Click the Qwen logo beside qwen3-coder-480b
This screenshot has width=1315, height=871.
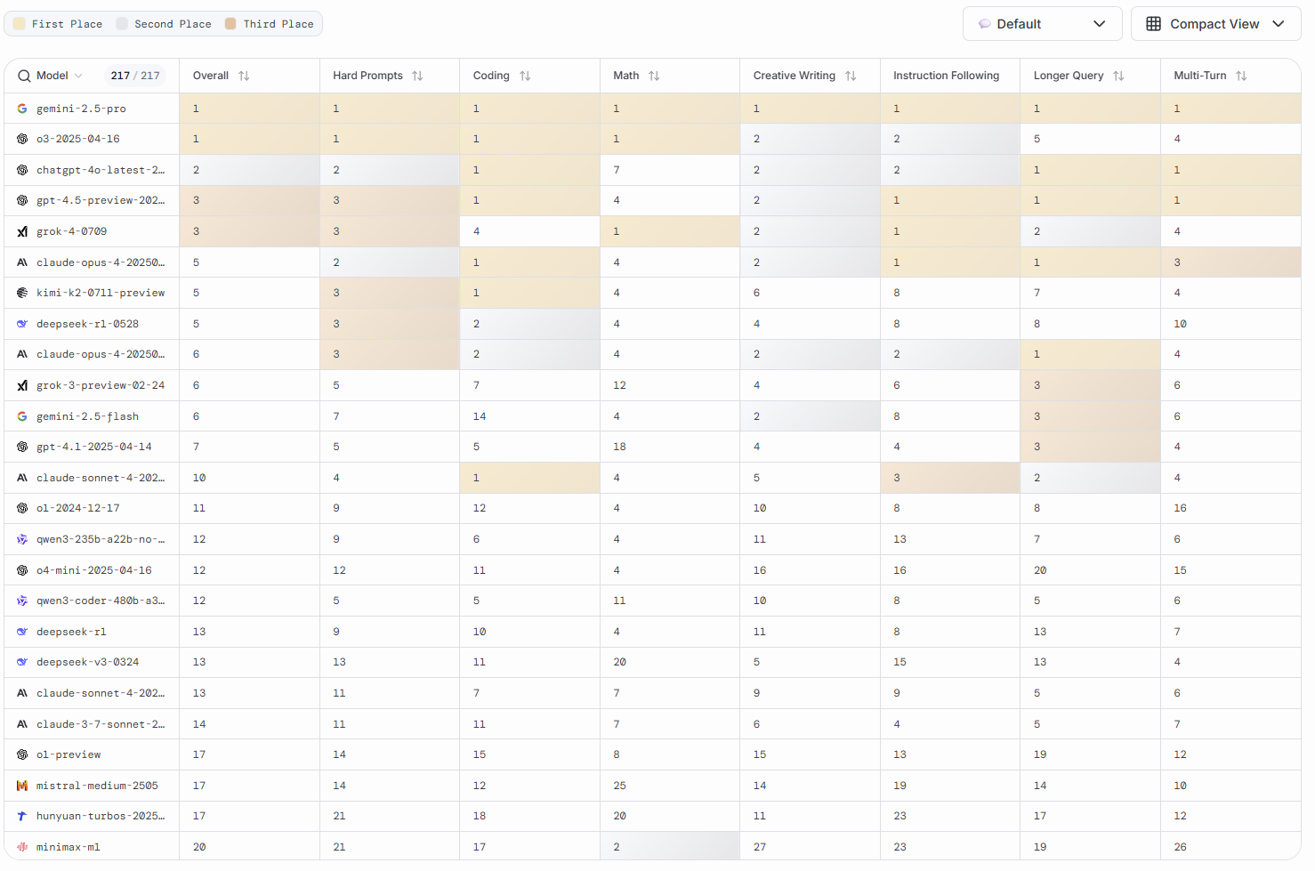22,601
